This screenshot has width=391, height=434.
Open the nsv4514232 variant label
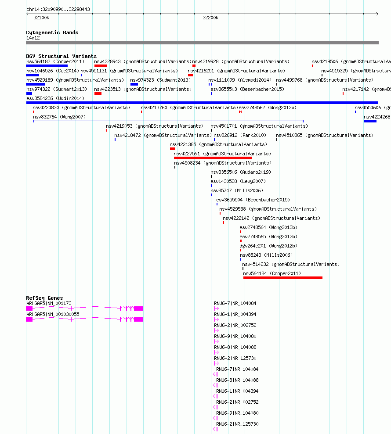(291, 265)
